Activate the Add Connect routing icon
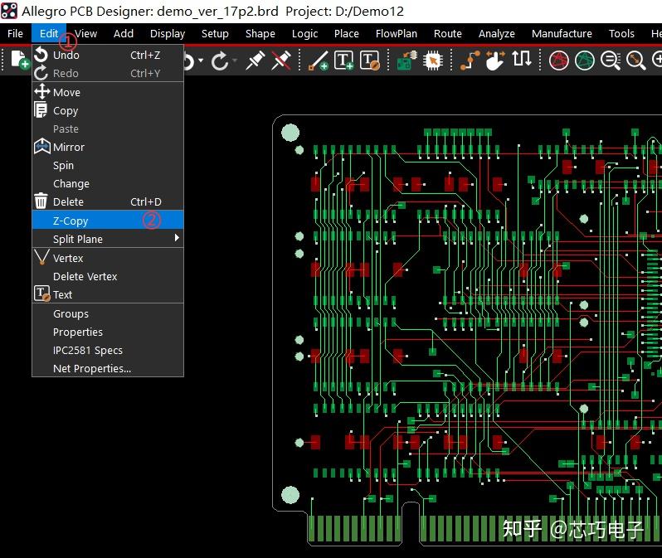This screenshot has height=558, width=662. click(x=470, y=61)
